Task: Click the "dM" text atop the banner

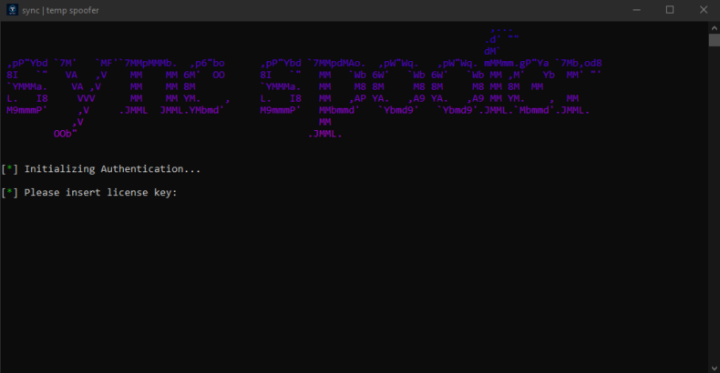Action: pos(492,51)
